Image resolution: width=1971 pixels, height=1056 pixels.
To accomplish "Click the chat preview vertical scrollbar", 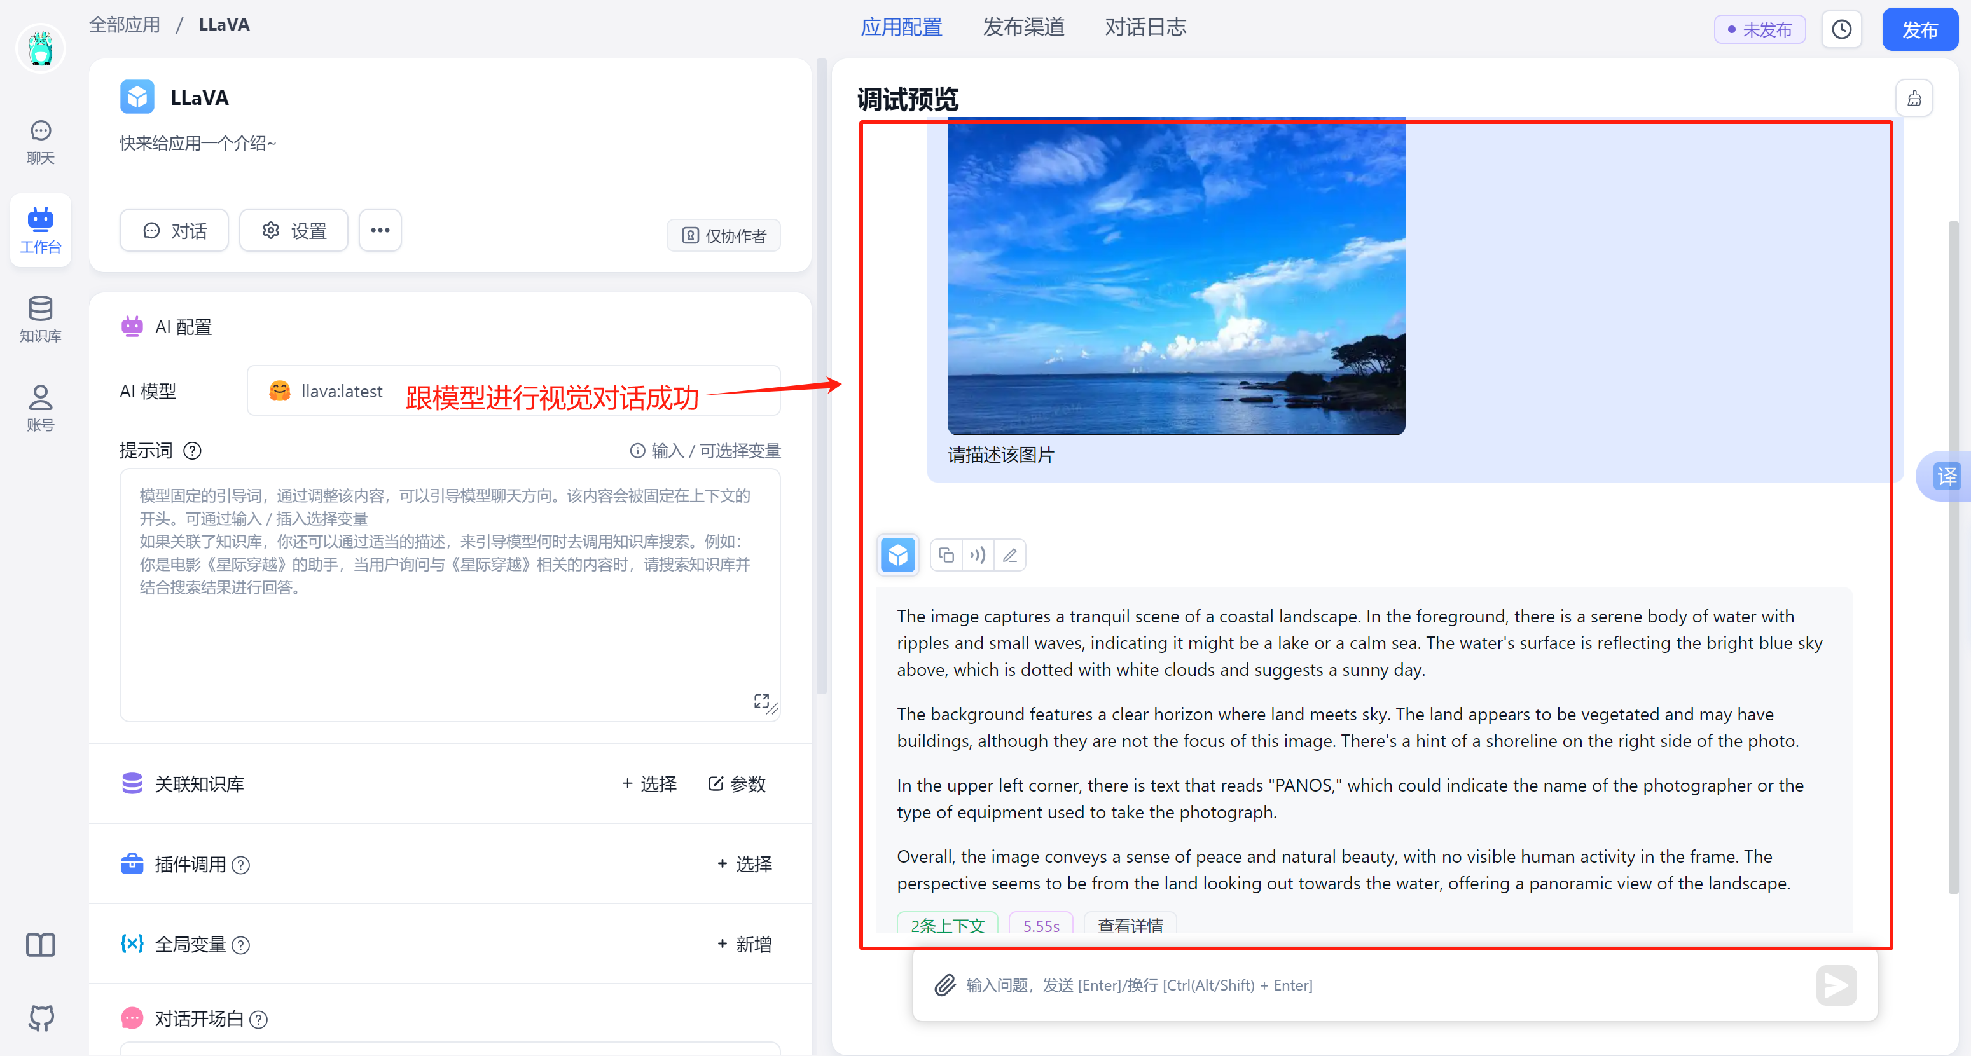I will click(x=1953, y=557).
